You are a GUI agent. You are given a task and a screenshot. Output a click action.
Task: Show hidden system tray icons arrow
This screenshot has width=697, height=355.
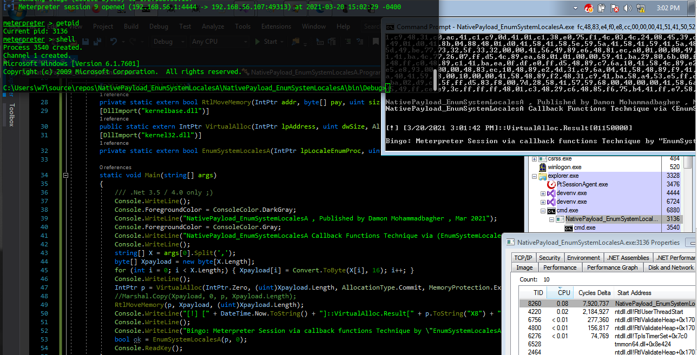(574, 8)
